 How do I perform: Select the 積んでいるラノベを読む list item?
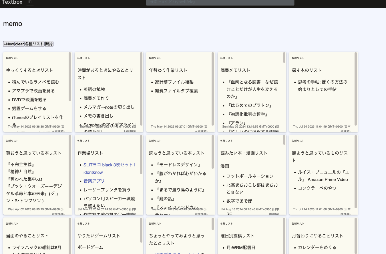[x=35, y=82]
